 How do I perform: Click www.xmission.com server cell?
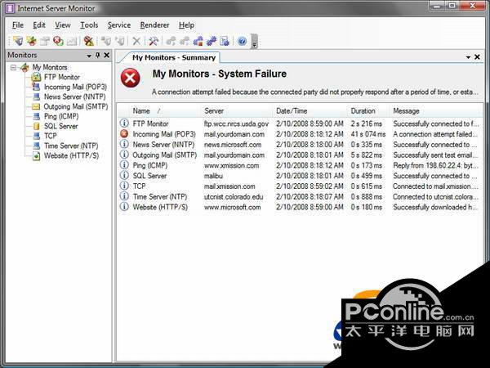(x=232, y=165)
